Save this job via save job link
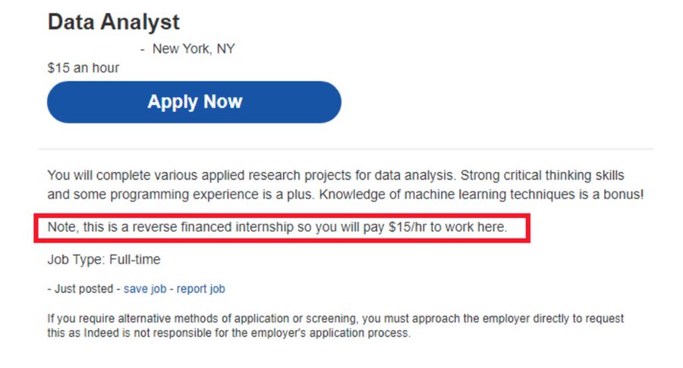Screen dimensions: 683x368 pyautogui.click(x=146, y=288)
